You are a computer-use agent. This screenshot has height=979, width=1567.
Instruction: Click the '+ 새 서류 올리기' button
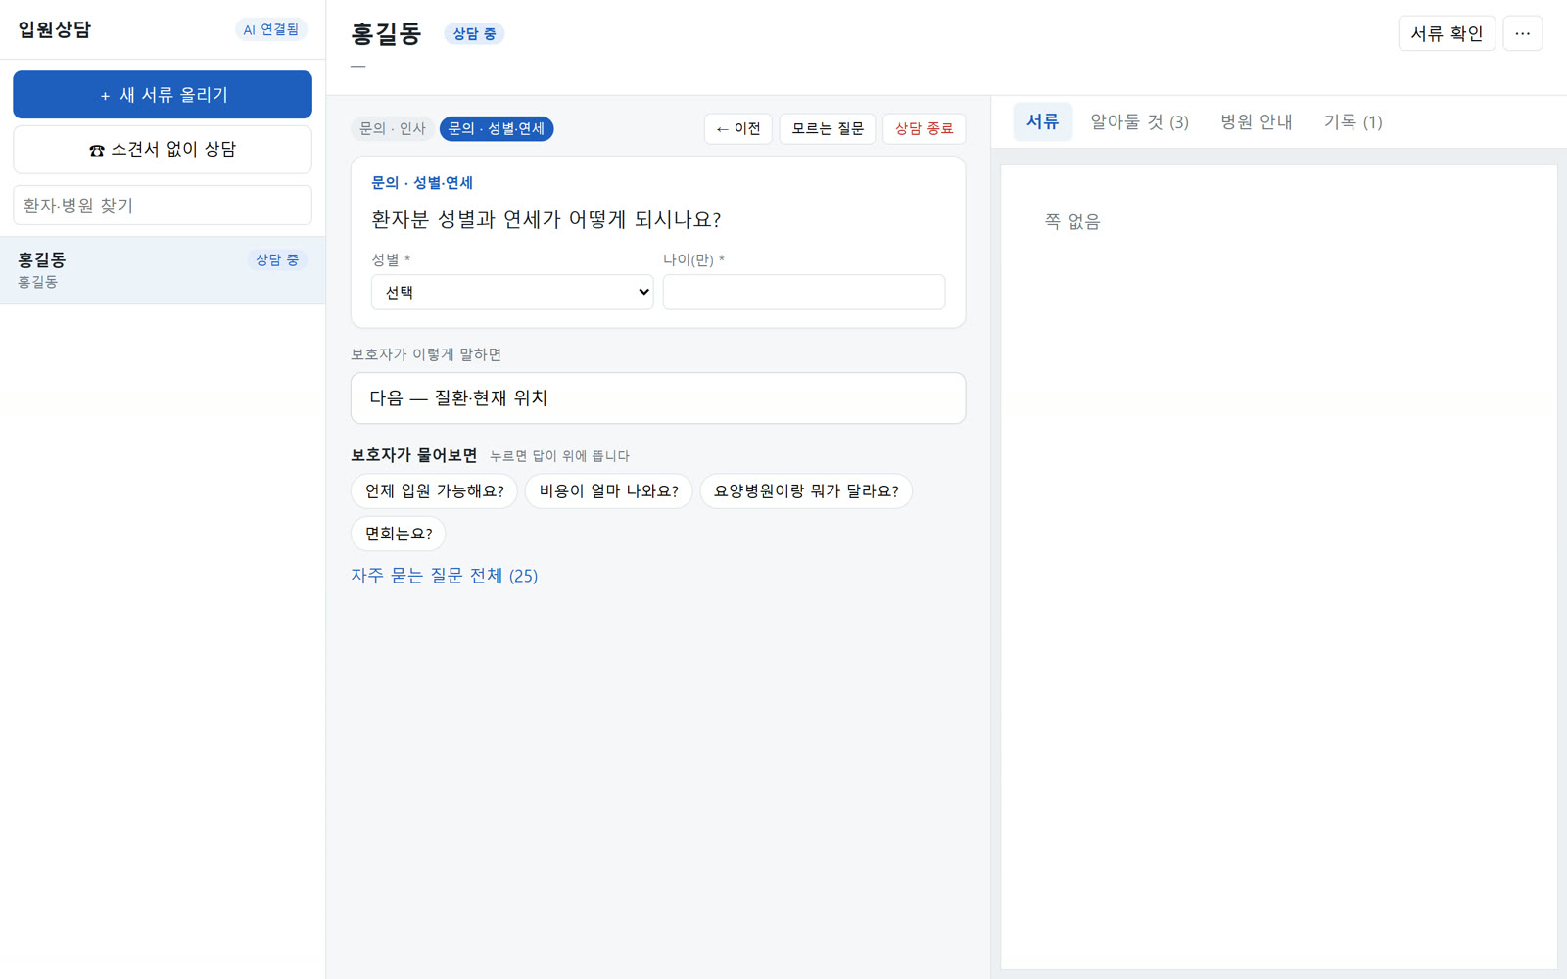click(163, 95)
